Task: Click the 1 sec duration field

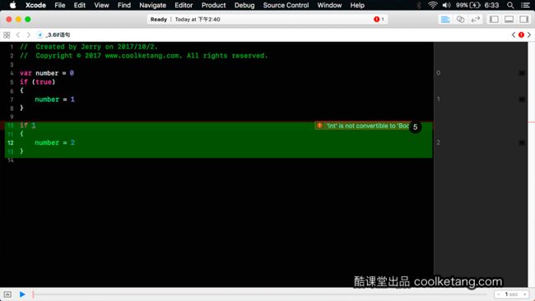Action: (511, 294)
